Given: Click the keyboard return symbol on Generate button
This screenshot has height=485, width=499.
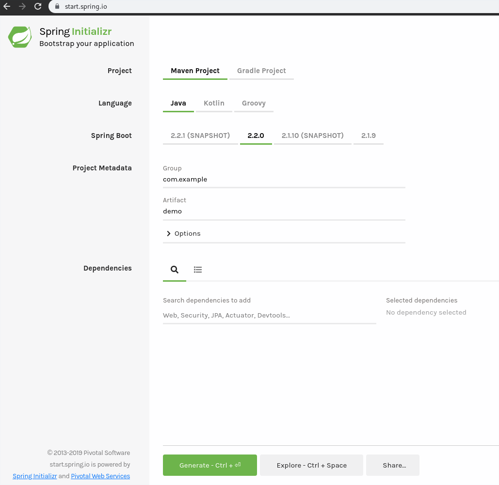Looking at the screenshot, I should tap(237, 465).
